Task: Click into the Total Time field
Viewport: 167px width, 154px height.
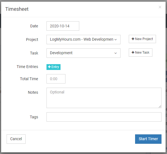Action: [56, 79]
